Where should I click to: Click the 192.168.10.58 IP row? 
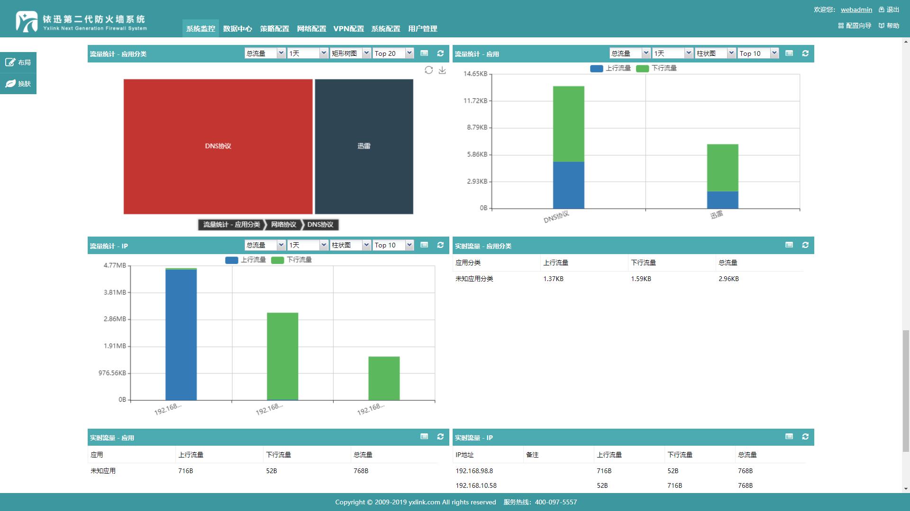[x=629, y=485]
